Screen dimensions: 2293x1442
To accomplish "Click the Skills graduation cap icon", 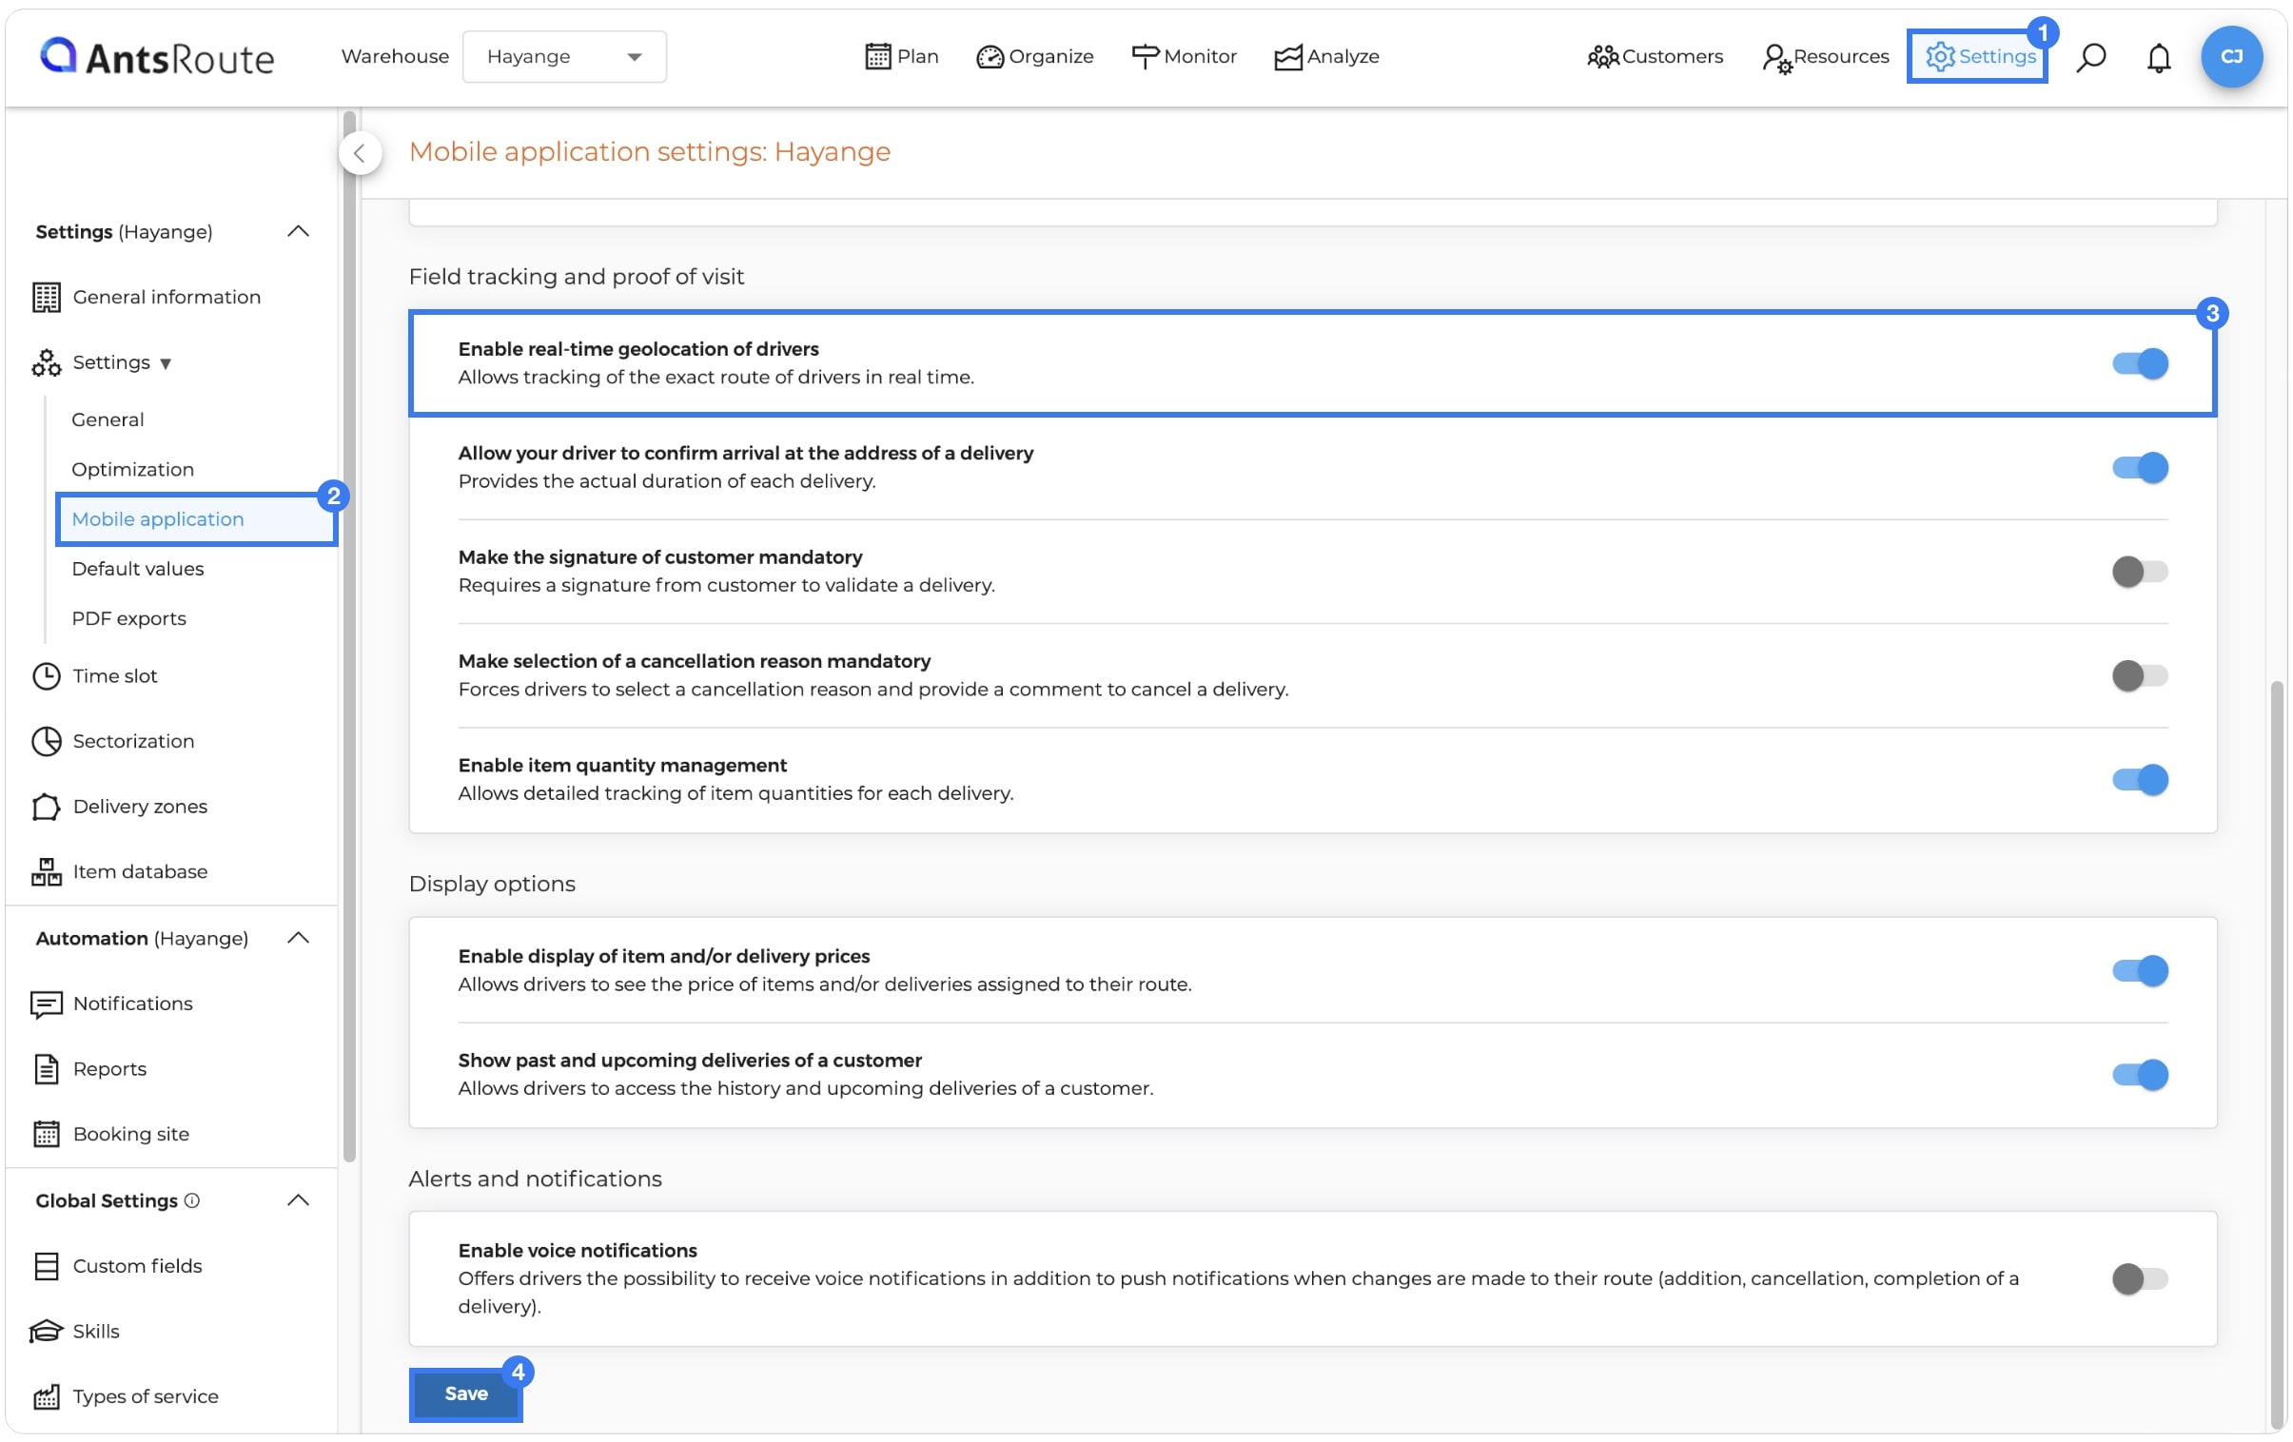I will point(46,1331).
